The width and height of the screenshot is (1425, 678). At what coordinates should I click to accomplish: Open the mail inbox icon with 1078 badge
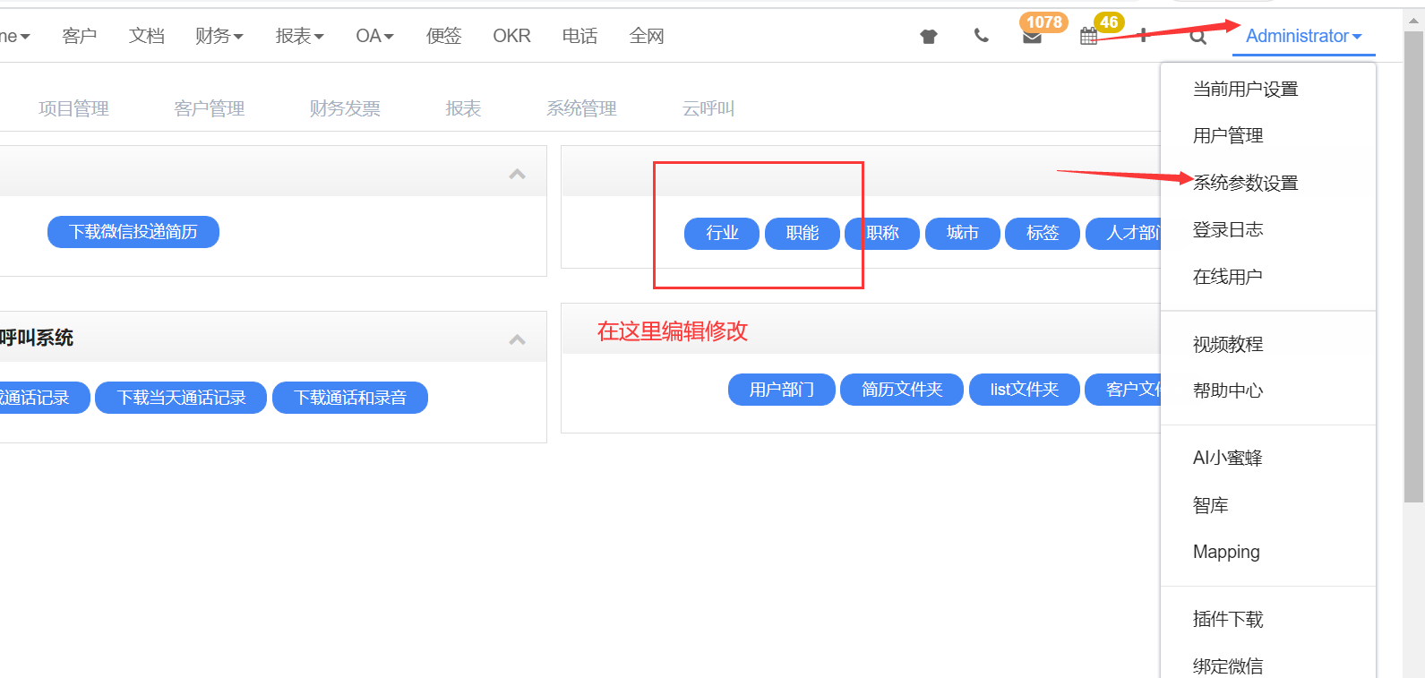click(1033, 37)
